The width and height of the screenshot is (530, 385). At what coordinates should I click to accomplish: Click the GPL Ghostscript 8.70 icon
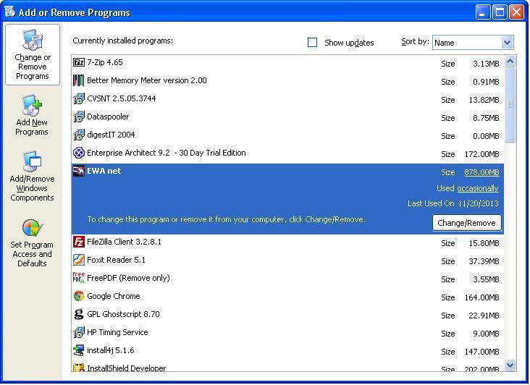[79, 315]
